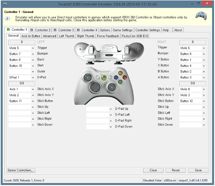Click the Elevated: False status text

(152, 181)
